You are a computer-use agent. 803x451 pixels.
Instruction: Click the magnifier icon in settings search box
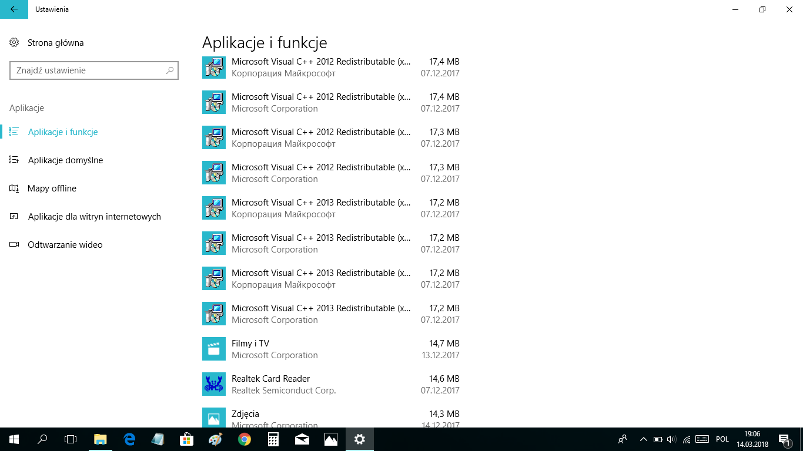click(170, 70)
